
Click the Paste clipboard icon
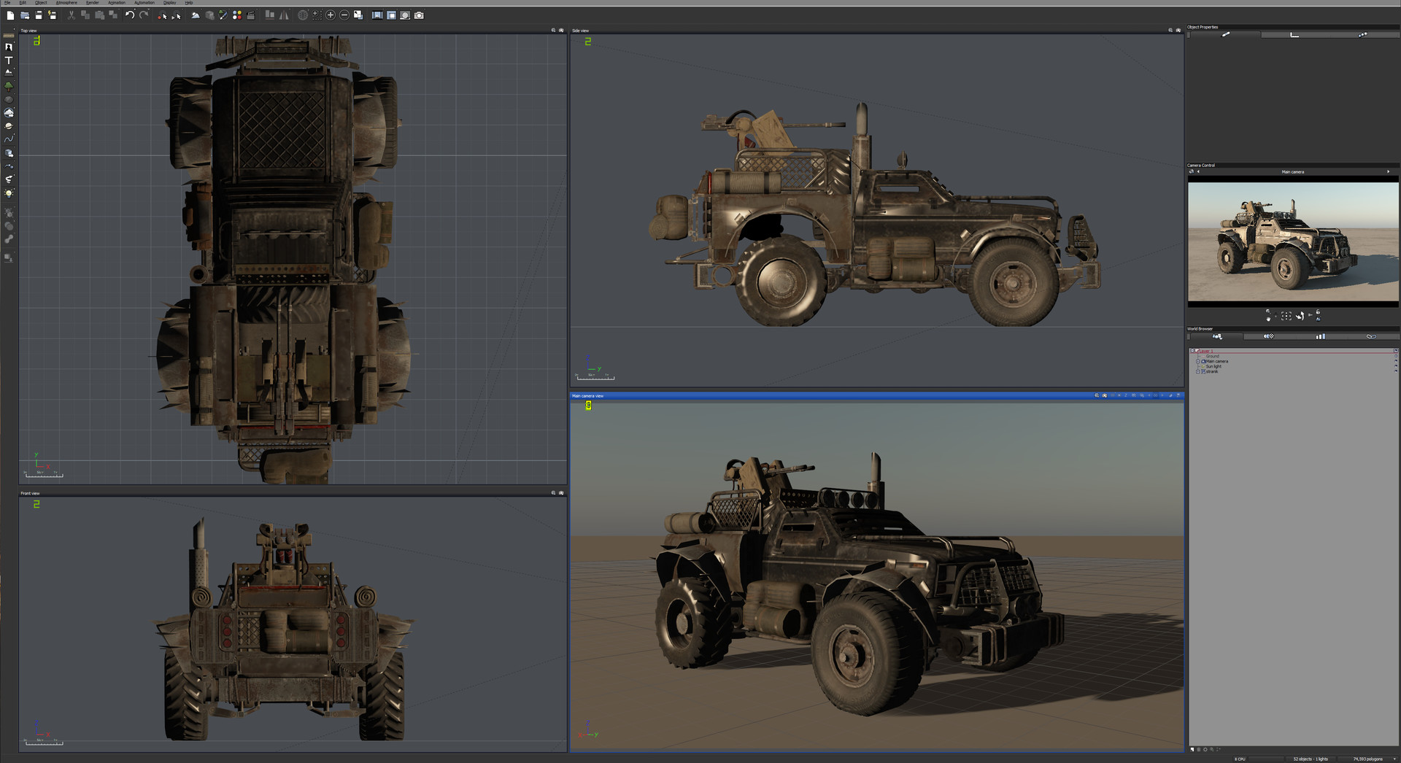pos(99,15)
